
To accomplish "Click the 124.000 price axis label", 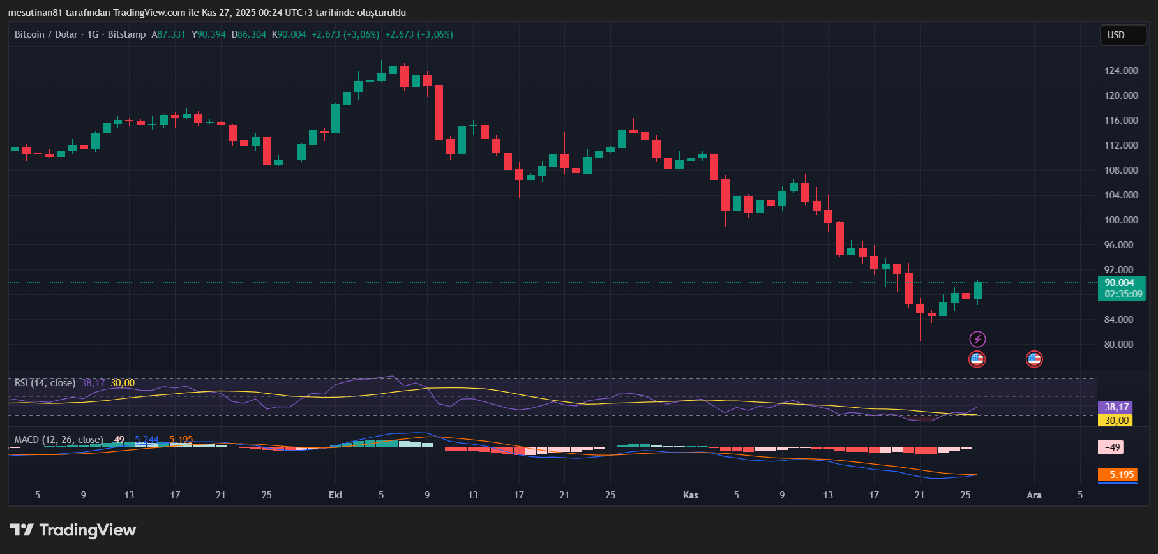I will coord(1121,71).
